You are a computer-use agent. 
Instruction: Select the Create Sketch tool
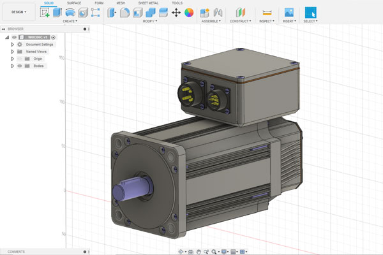click(45, 13)
